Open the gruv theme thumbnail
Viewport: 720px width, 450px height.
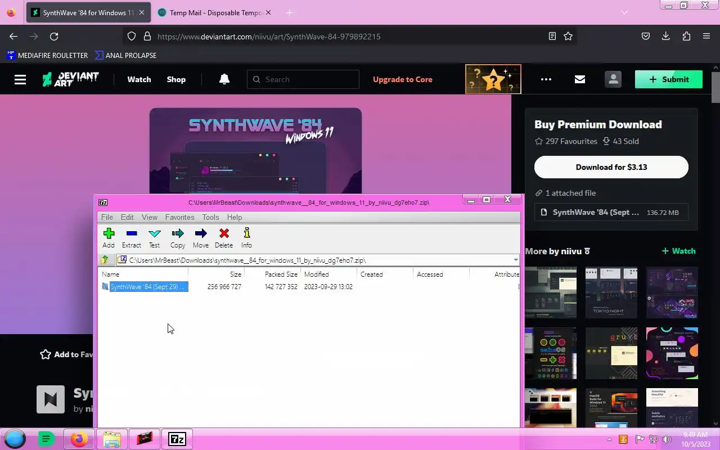tap(611, 353)
